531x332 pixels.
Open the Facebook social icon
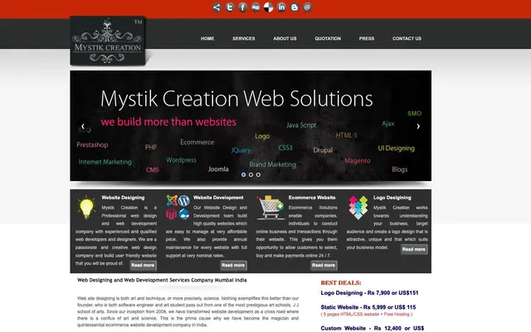(242, 7)
